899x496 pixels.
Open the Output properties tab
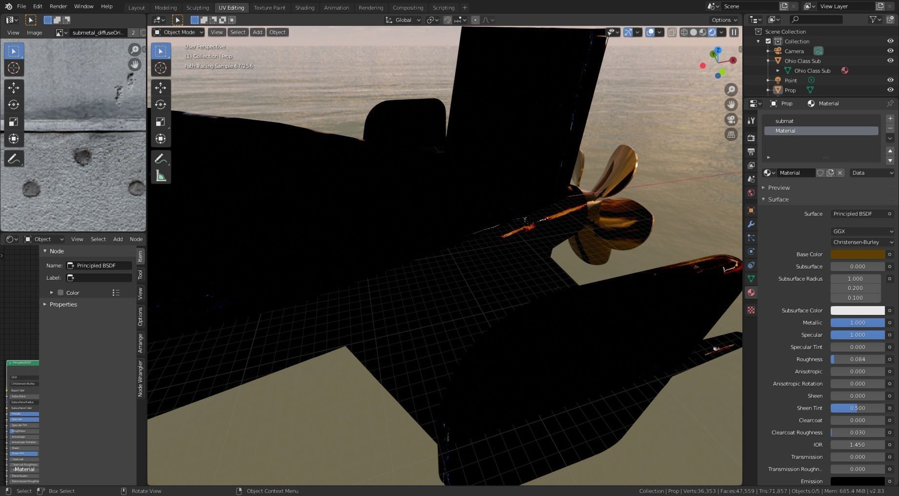pyautogui.click(x=751, y=152)
